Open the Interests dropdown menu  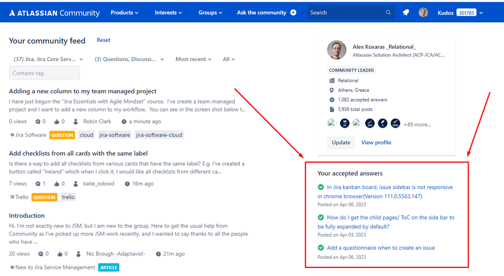168,13
